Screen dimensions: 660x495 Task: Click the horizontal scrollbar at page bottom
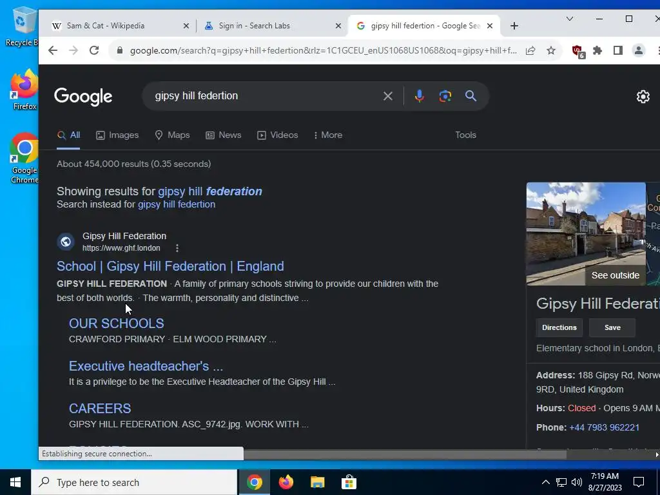(x=405, y=454)
